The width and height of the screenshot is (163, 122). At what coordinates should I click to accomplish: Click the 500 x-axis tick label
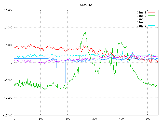(147, 118)
